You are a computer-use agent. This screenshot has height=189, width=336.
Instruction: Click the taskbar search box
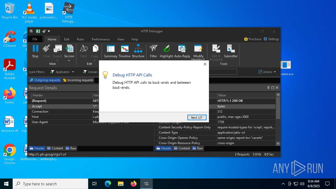click(50, 184)
